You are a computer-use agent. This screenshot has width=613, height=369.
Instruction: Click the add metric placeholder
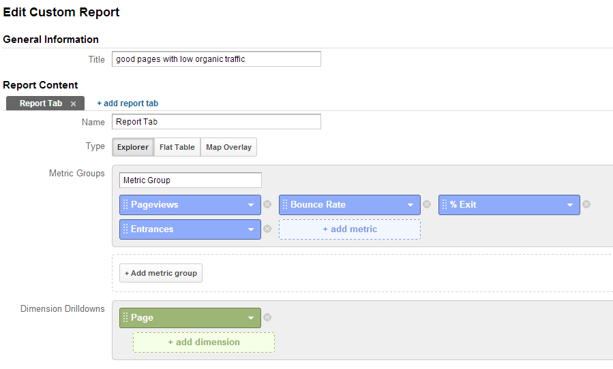pyautogui.click(x=350, y=229)
